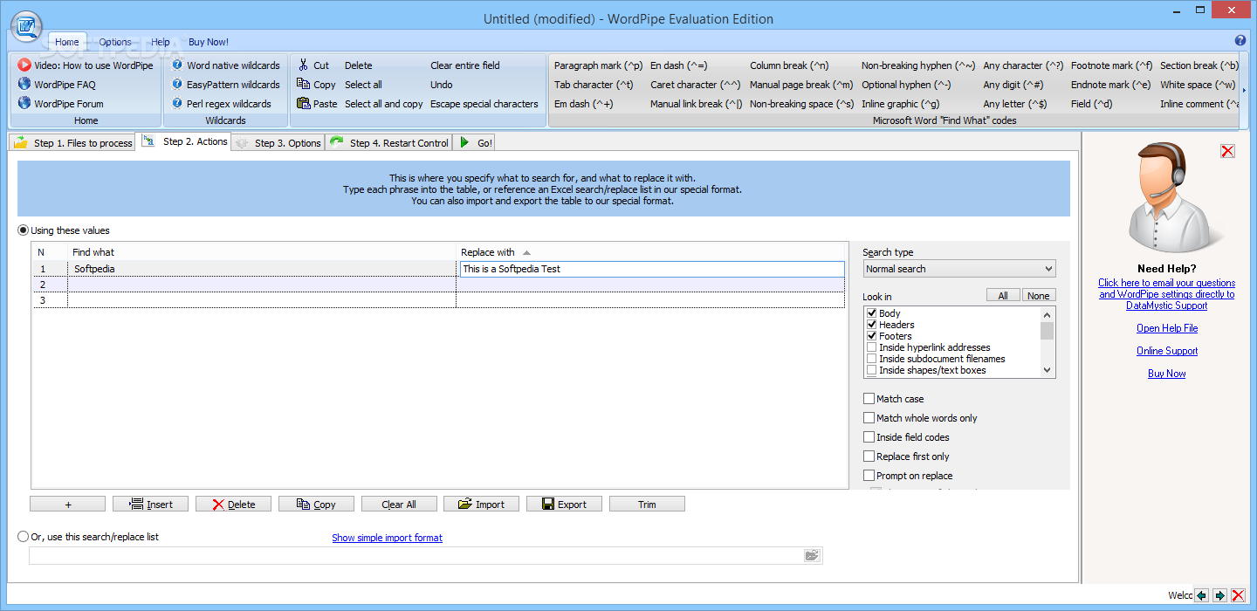Click the Delete row button
This screenshot has height=611, width=1257.
tap(233, 504)
